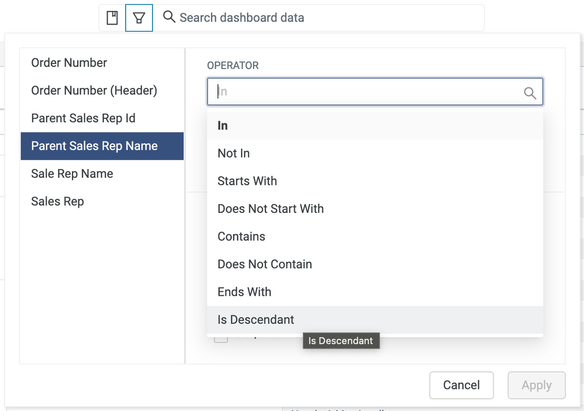Choose Order Number (Header) from the list
This screenshot has width=584, height=411.
click(94, 91)
